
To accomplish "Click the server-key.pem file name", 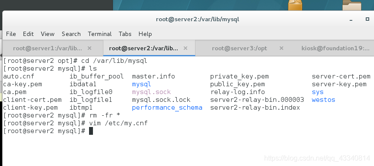I will 339,84.
